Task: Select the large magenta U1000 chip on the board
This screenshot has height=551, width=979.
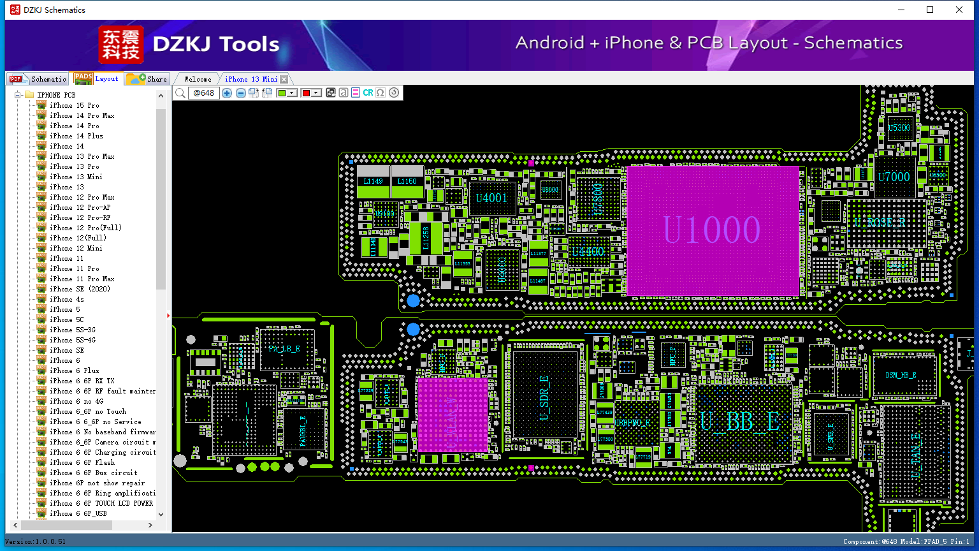Action: point(713,230)
